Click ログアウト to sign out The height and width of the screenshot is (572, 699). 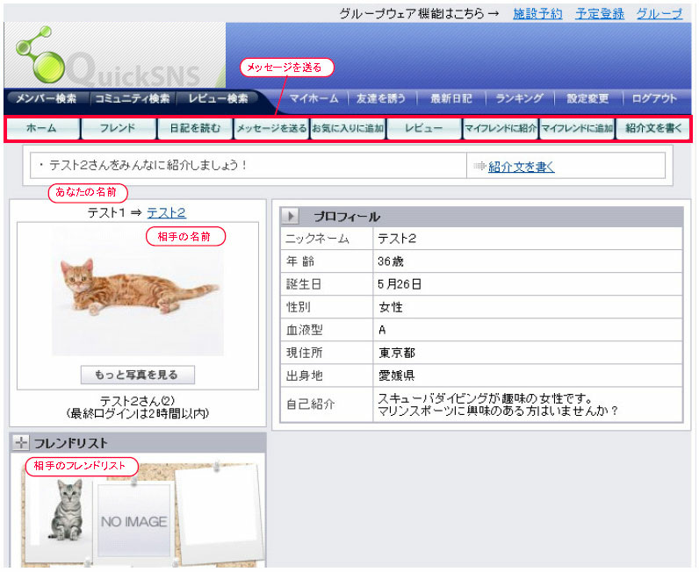tap(654, 99)
